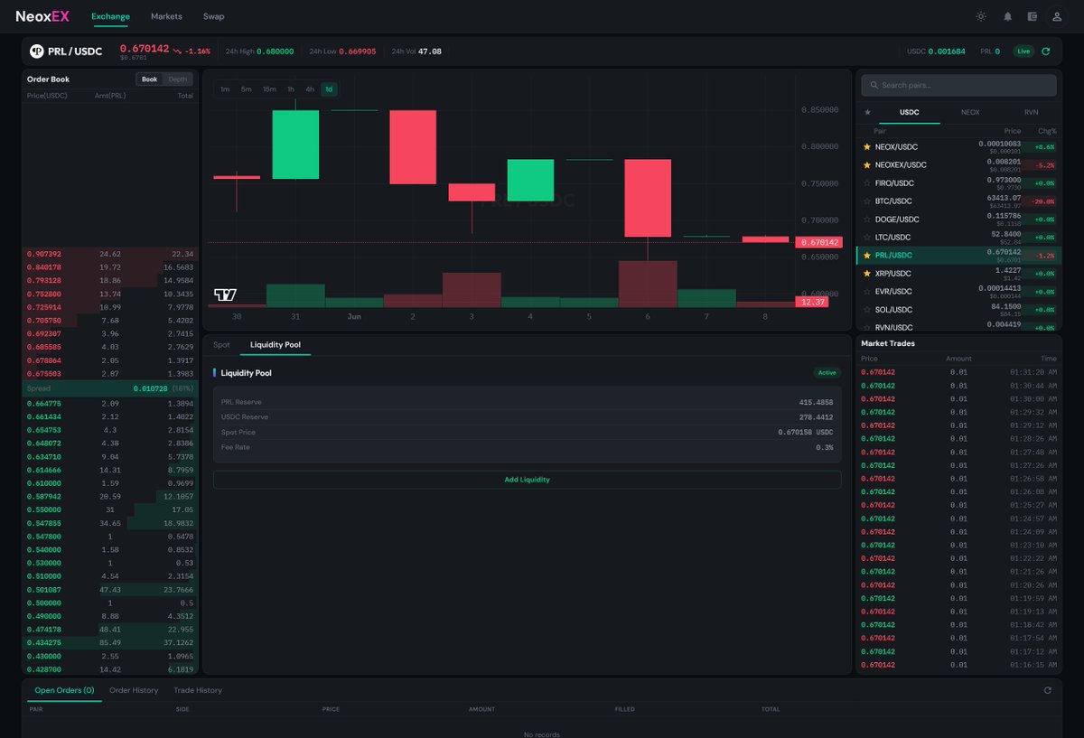
Task: Open the Swap nav tab
Action: (x=213, y=16)
